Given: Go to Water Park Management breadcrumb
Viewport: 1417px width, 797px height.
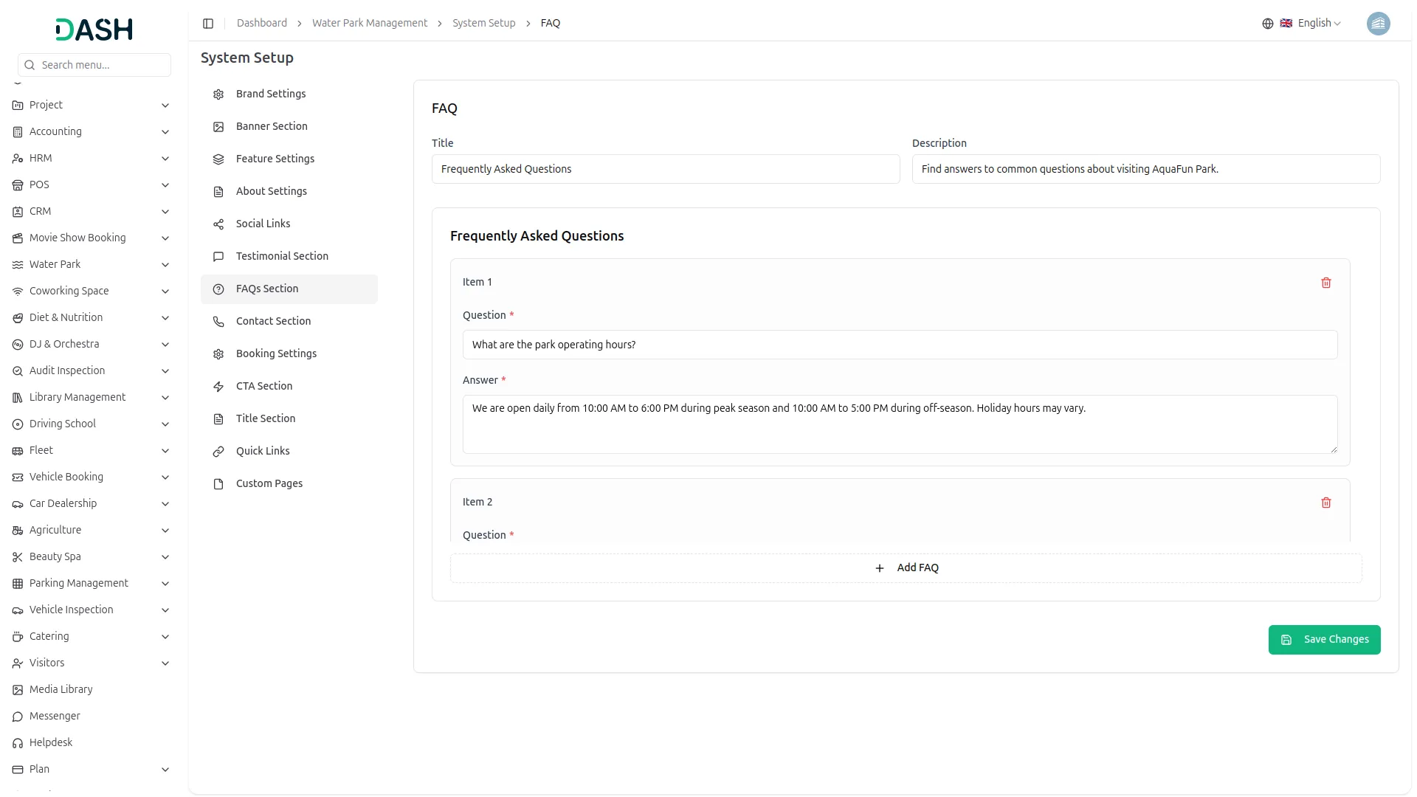Looking at the screenshot, I should click(x=370, y=24).
